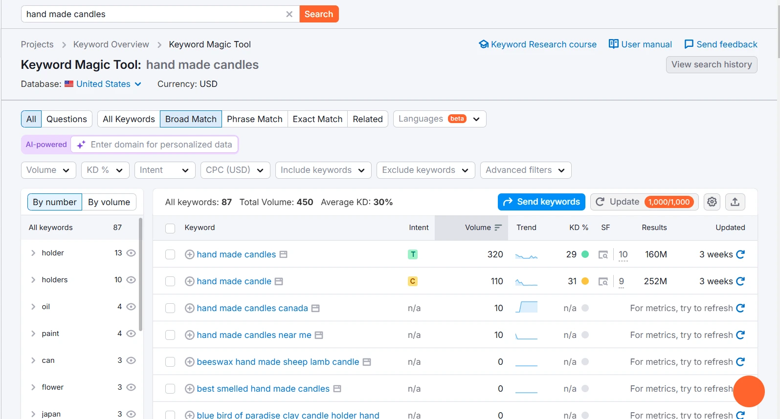Open the Intent filter dropdown
This screenshot has height=419, width=780.
point(165,170)
